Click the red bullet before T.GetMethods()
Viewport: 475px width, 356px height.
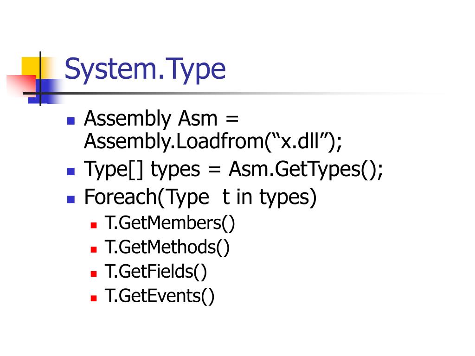pyautogui.click(x=94, y=250)
